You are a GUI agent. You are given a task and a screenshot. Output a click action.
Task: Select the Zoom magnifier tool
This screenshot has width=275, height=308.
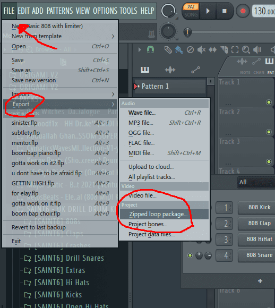point(246,50)
